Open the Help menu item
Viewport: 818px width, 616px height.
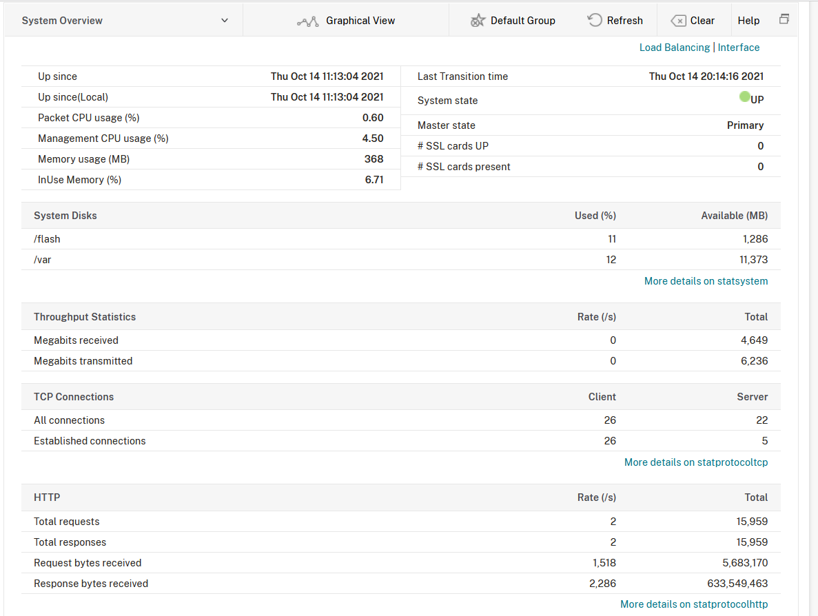(x=748, y=21)
